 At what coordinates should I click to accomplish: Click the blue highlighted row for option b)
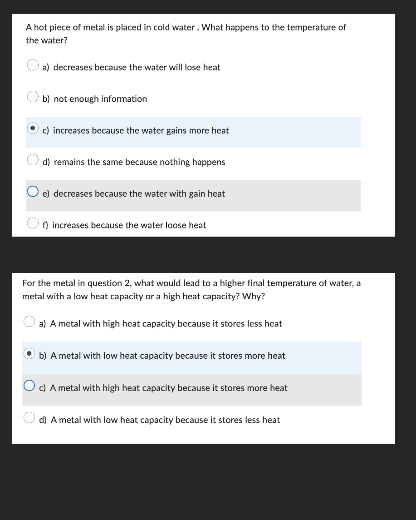coord(191,357)
